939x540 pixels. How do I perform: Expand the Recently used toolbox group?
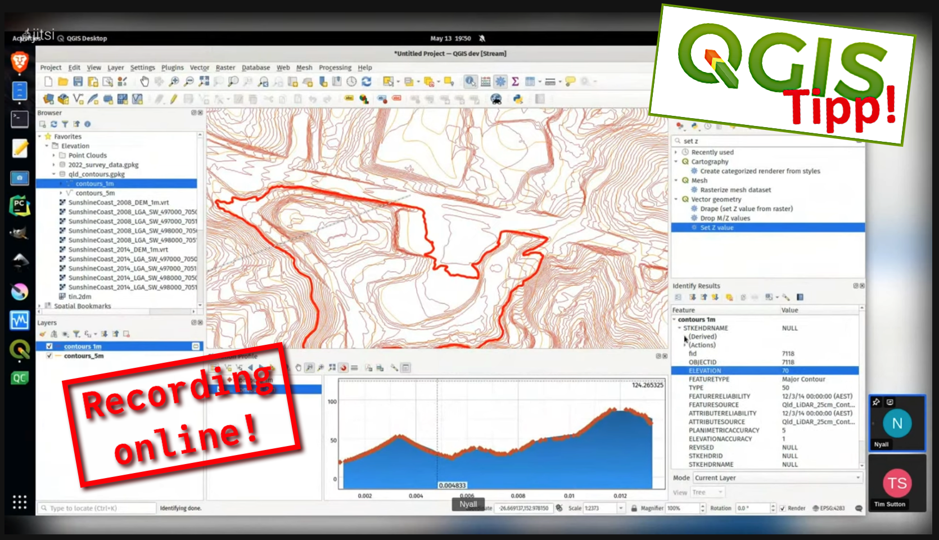tap(676, 152)
